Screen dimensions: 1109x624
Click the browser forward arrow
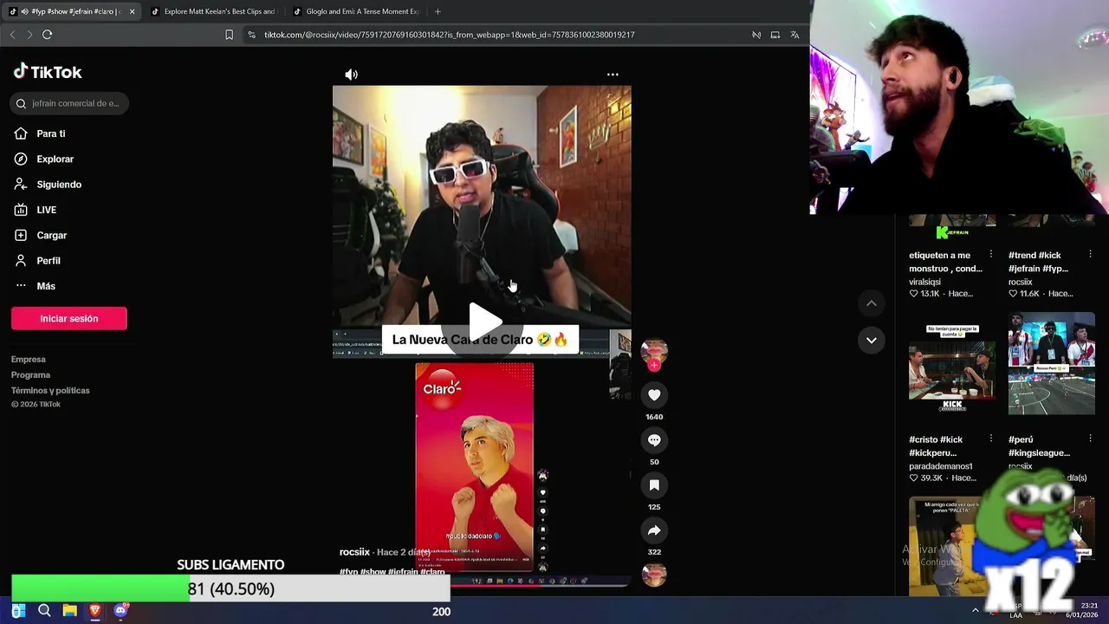29,35
